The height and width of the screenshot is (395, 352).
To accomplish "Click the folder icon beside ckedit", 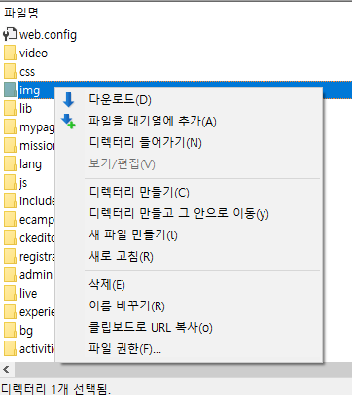I will (10, 238).
